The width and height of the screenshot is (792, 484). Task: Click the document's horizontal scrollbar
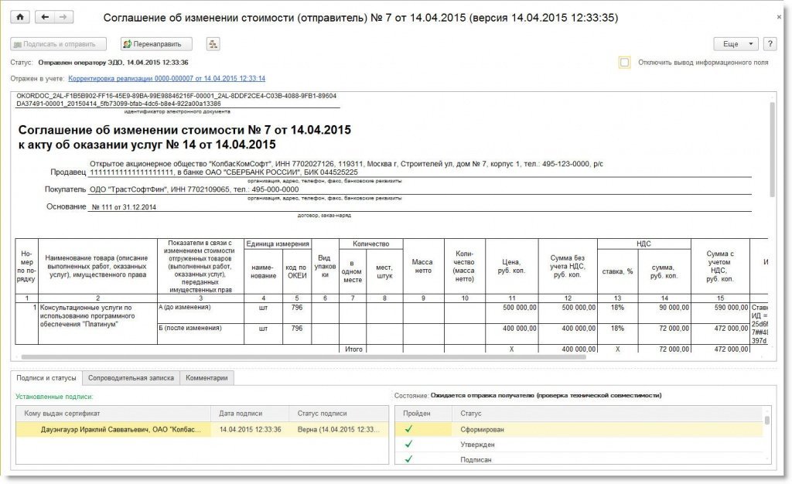(309, 357)
